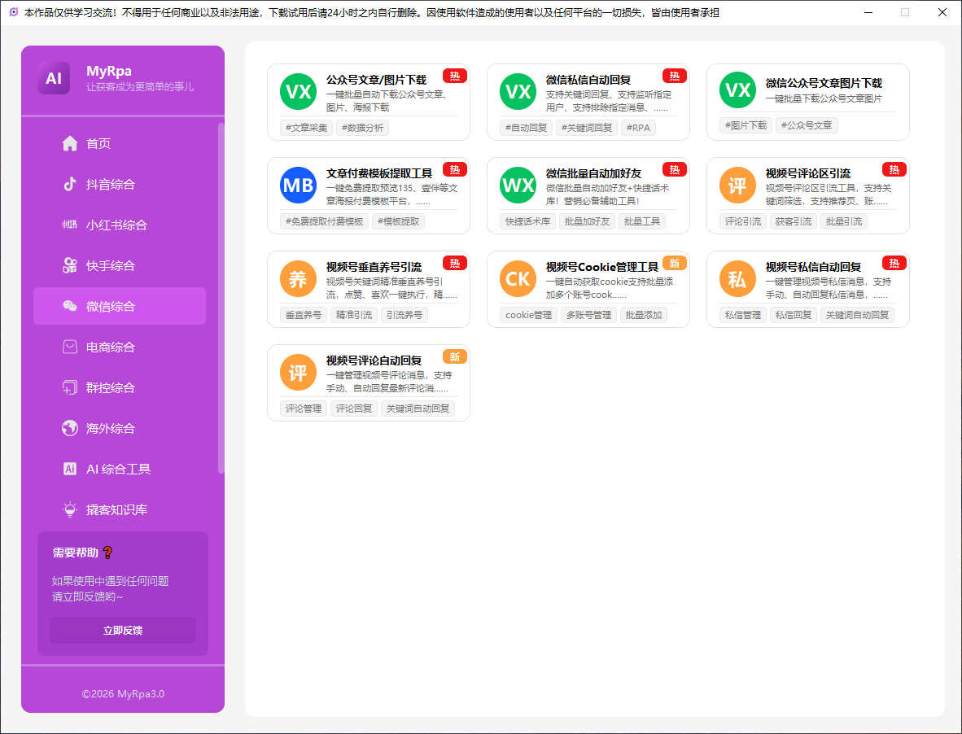Click the ©2026 MyRpa3.0 footer text
Screen dimensions: 962x734
124,694
